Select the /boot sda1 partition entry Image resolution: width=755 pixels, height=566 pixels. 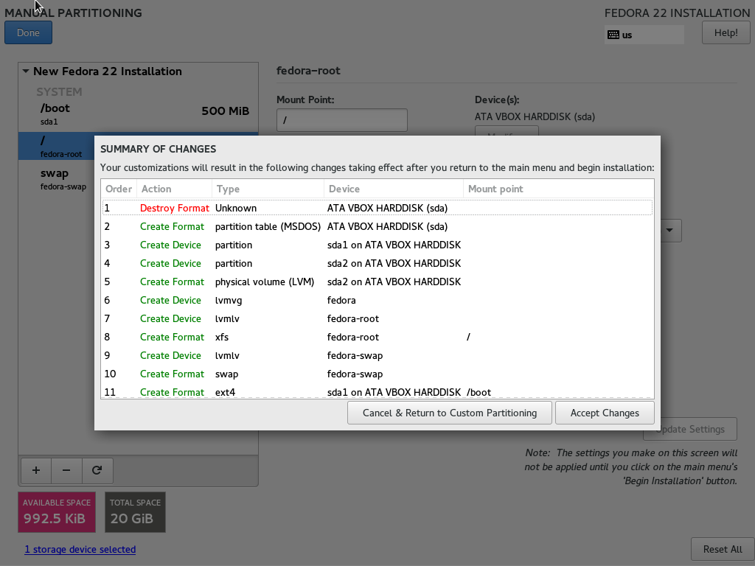(138, 113)
